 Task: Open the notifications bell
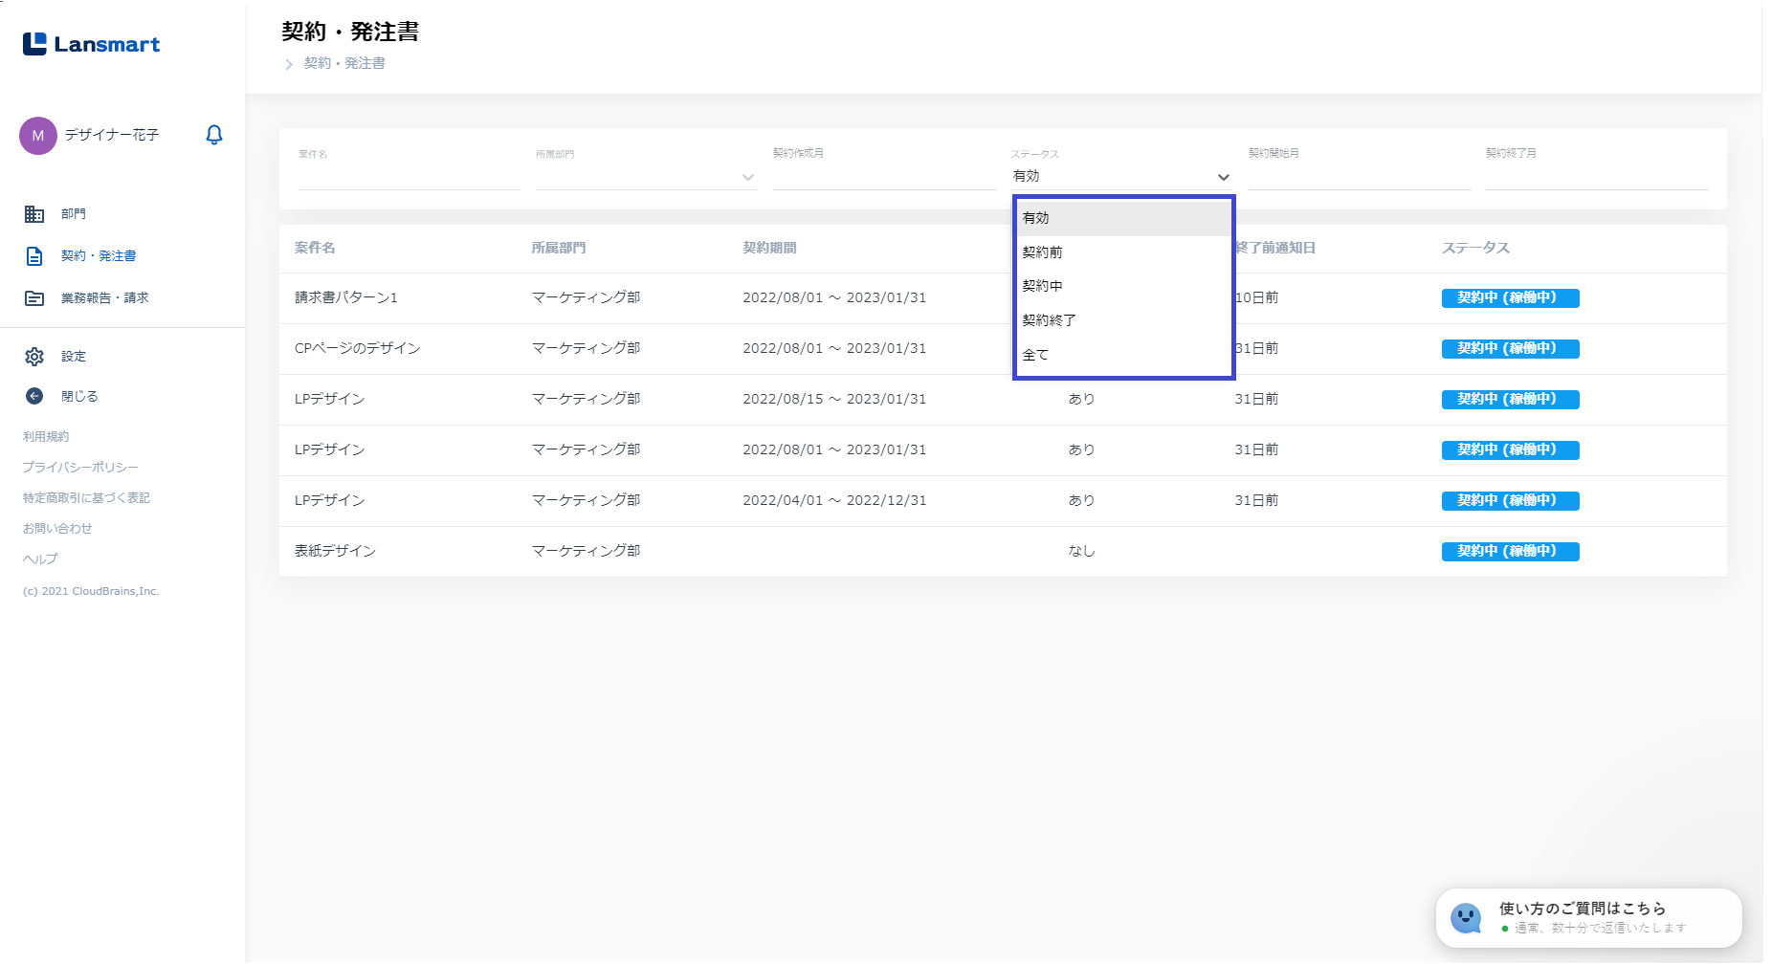(214, 135)
